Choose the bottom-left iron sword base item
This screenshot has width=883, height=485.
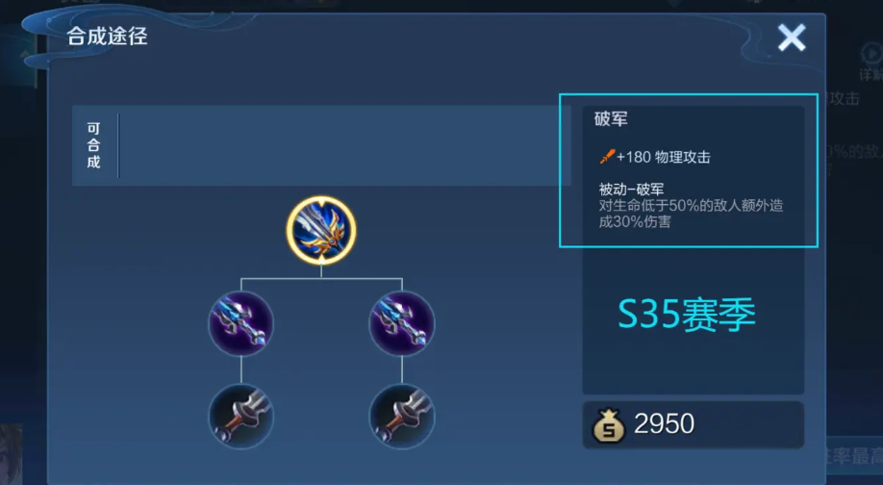pos(241,417)
